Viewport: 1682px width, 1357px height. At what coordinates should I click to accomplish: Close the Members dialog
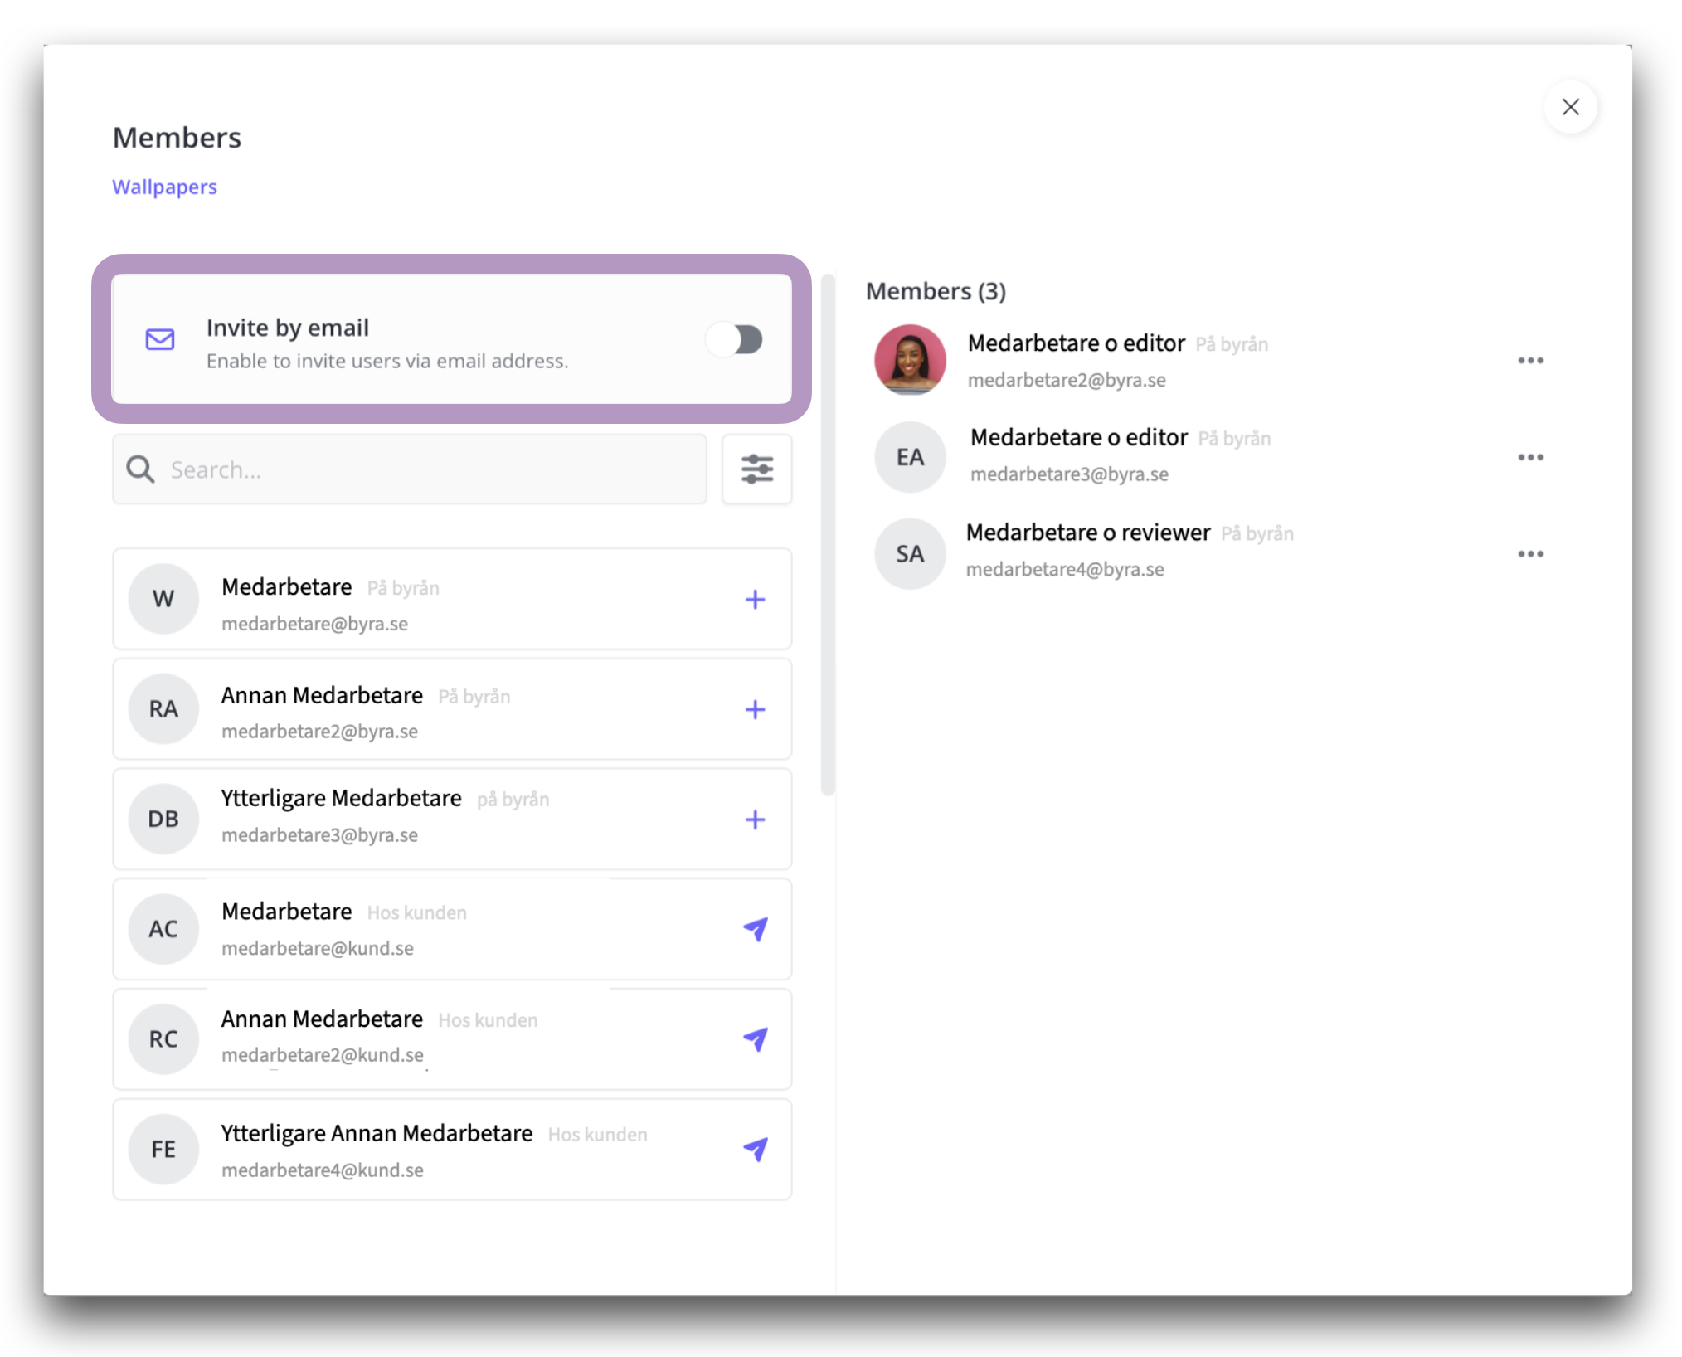(x=1570, y=107)
